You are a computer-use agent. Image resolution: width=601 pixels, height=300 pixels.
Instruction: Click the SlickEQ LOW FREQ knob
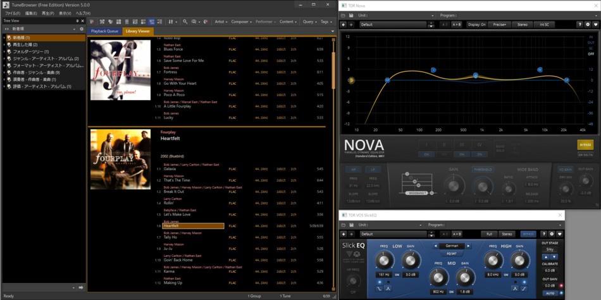(x=383, y=261)
